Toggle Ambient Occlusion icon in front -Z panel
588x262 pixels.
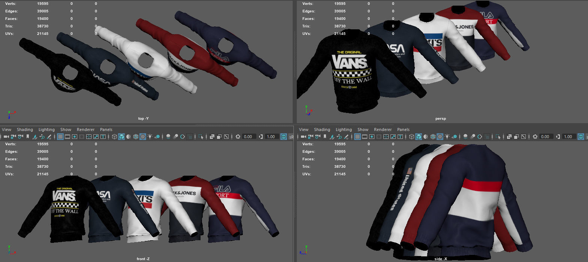pos(168,137)
